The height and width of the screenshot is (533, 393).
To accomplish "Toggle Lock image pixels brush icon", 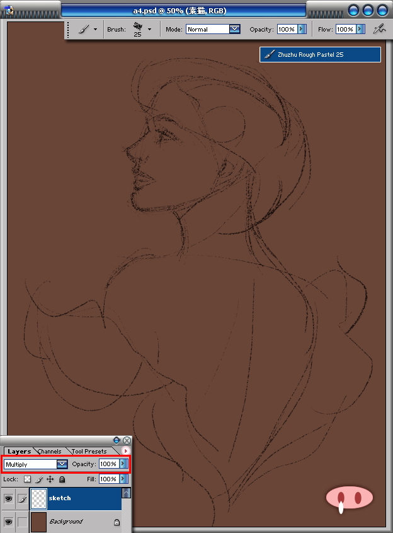I will point(39,479).
